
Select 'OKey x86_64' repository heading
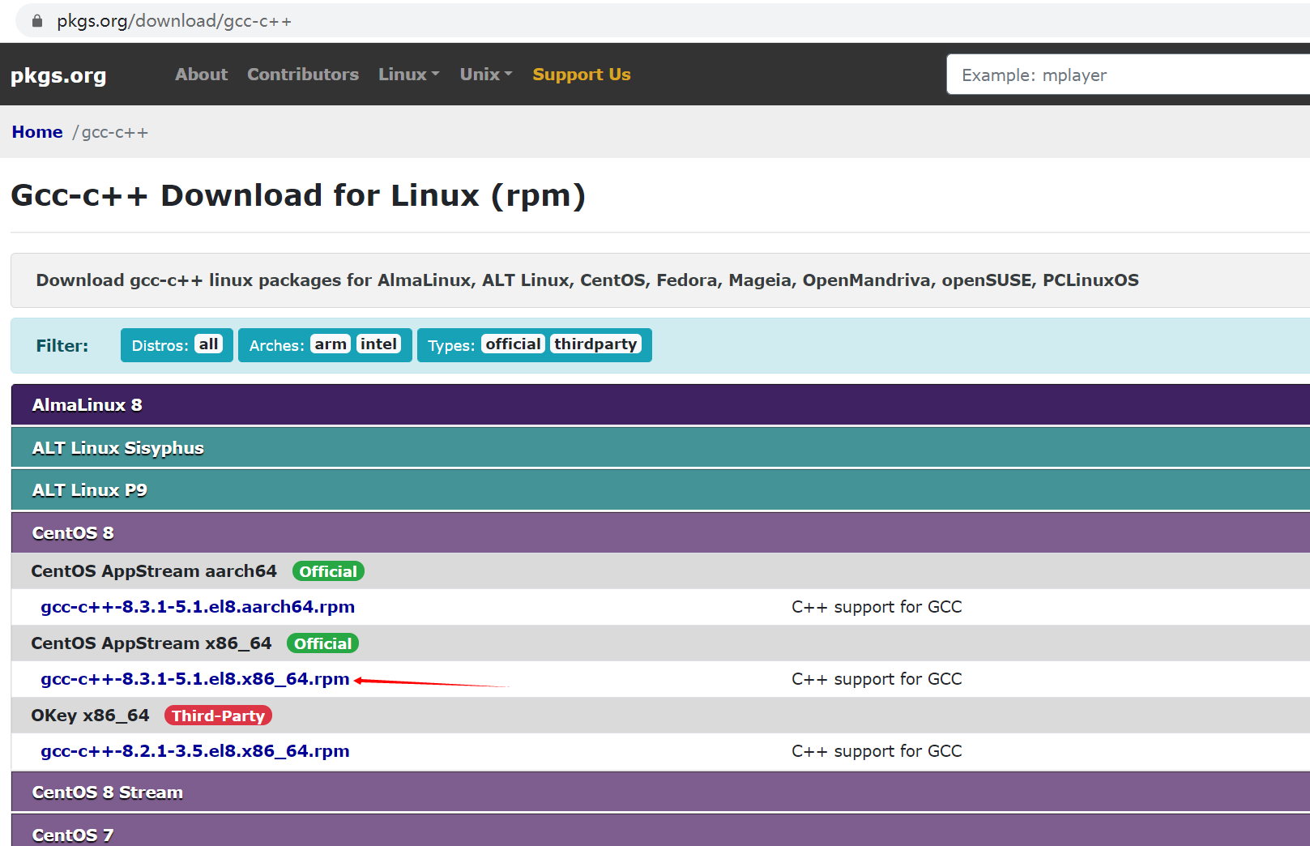pos(90,716)
